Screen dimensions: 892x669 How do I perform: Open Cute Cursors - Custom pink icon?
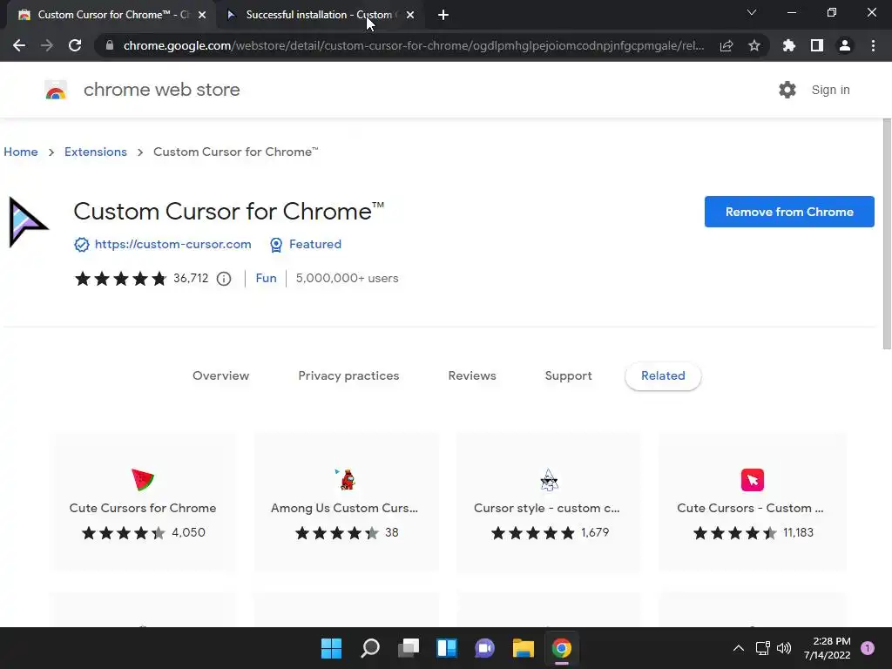[752, 480]
